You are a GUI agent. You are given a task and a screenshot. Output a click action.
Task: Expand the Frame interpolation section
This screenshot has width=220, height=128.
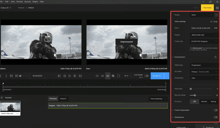click(173, 110)
